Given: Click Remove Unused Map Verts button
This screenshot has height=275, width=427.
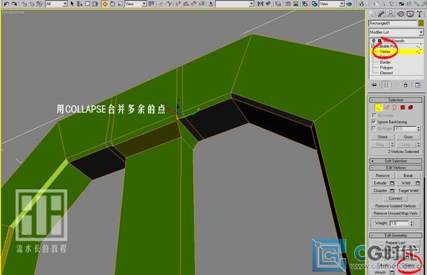Looking at the screenshot, I should click(x=395, y=213).
